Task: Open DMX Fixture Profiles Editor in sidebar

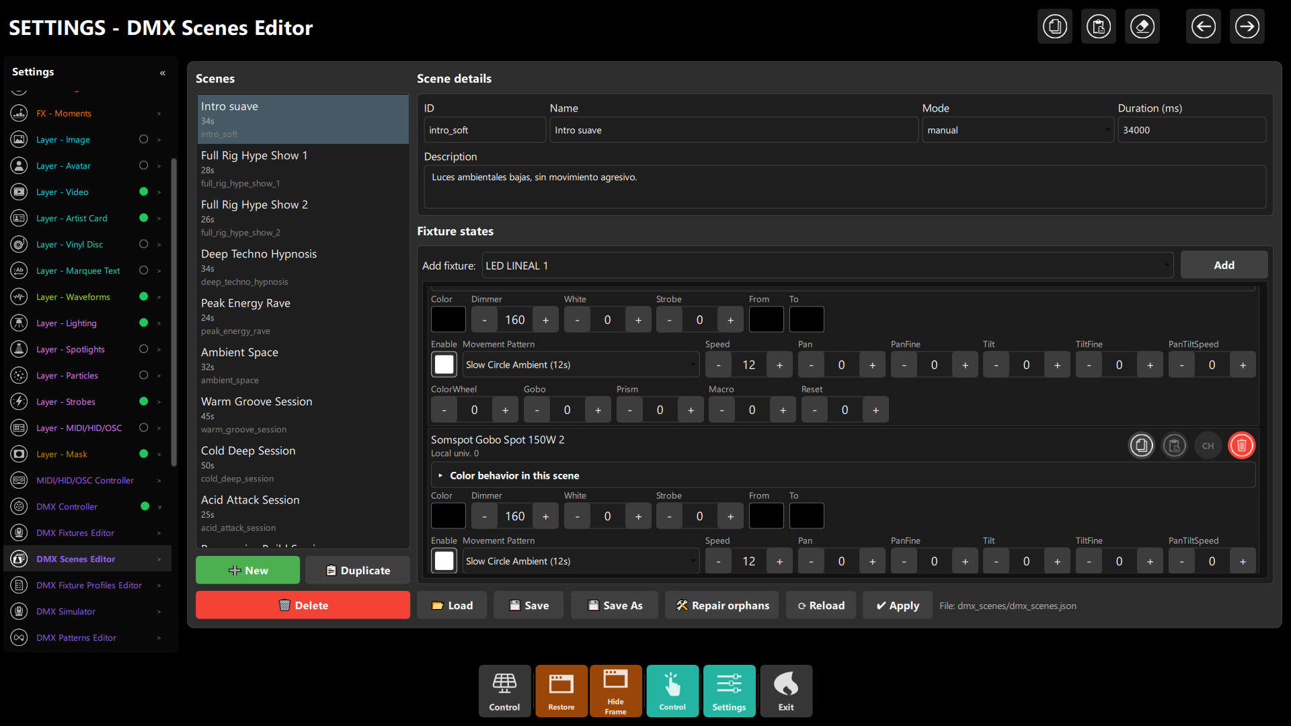Action: pos(89,586)
